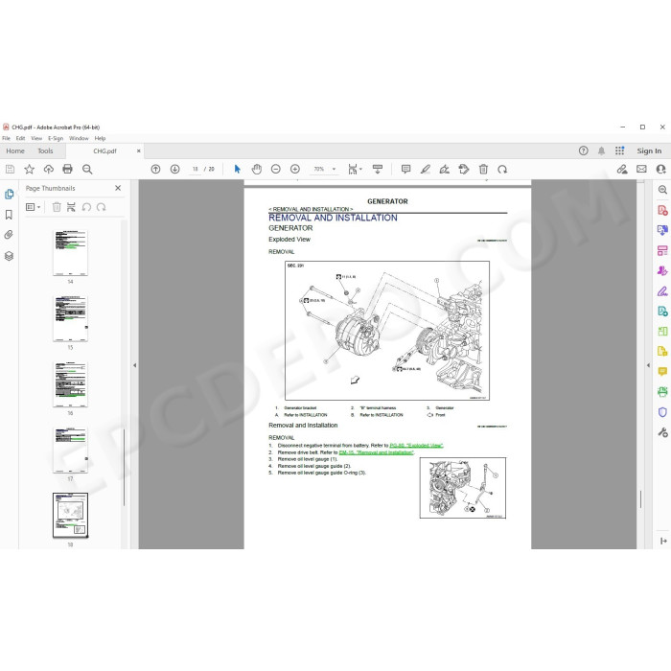
Task: Open the sign document tool
Action: 444,169
